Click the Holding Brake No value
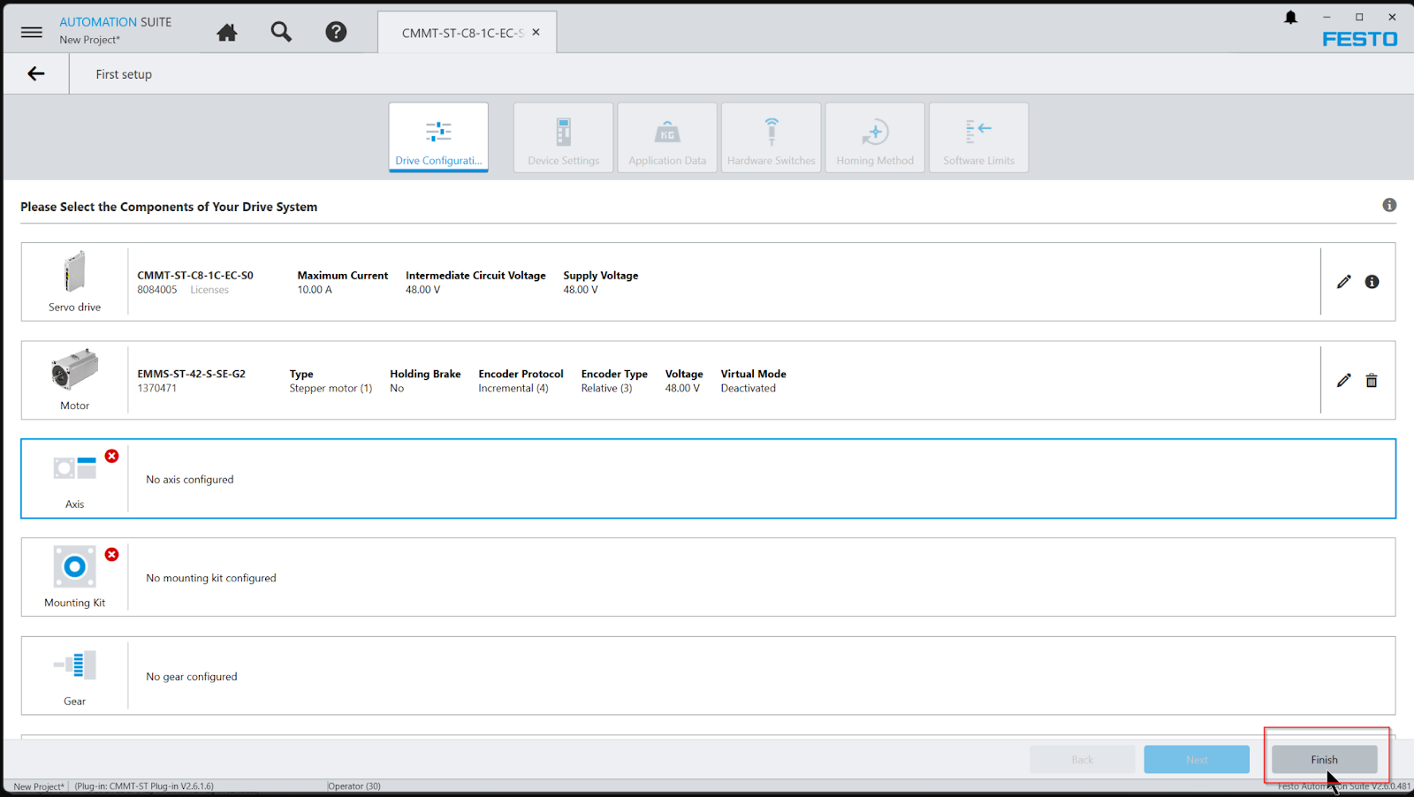1414x797 pixels. click(x=397, y=388)
